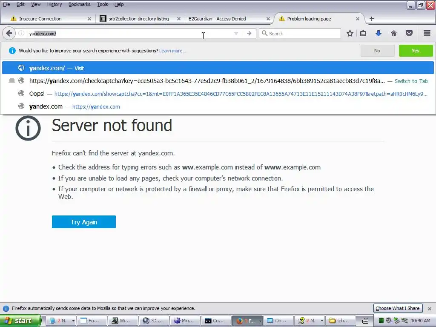Open the 'Wi…' taskbar window
This screenshot has height=327, width=436.
tap(123, 321)
